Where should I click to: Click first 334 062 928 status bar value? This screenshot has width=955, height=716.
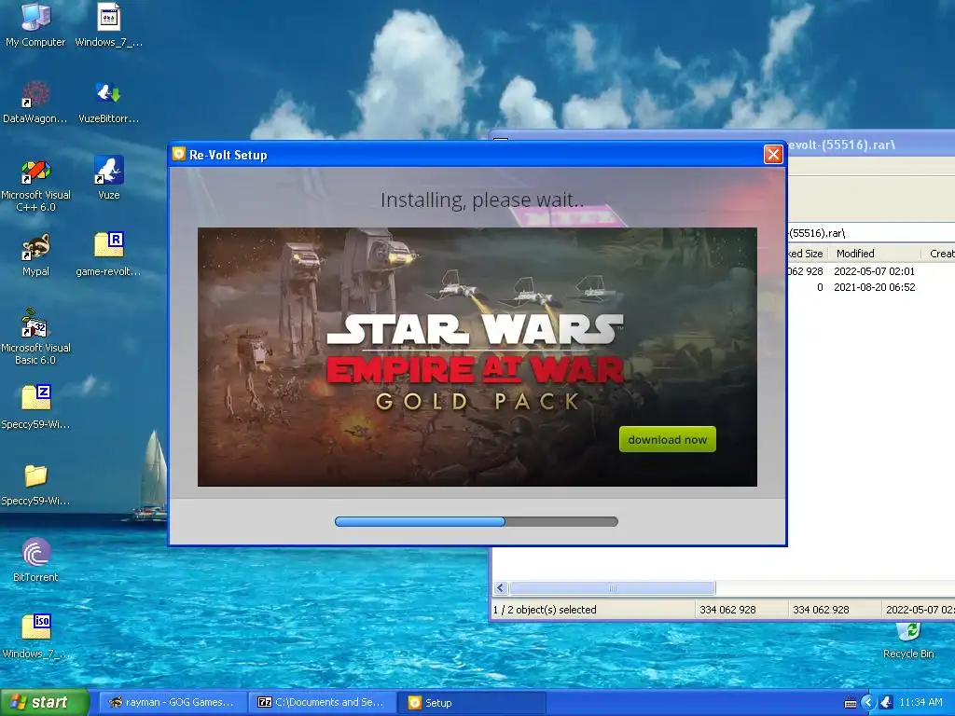(727, 610)
